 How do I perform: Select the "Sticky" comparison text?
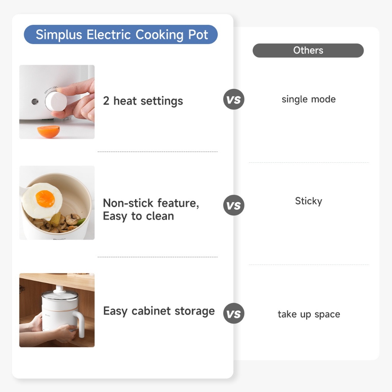point(309,201)
